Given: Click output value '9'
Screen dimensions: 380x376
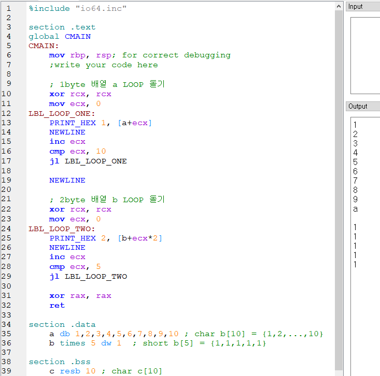Looking at the screenshot, I should pyautogui.click(x=355, y=199).
